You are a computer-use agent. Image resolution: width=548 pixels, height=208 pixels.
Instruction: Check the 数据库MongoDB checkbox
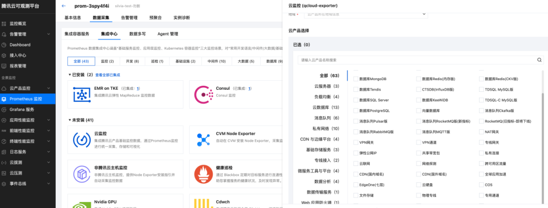[x=356, y=79]
